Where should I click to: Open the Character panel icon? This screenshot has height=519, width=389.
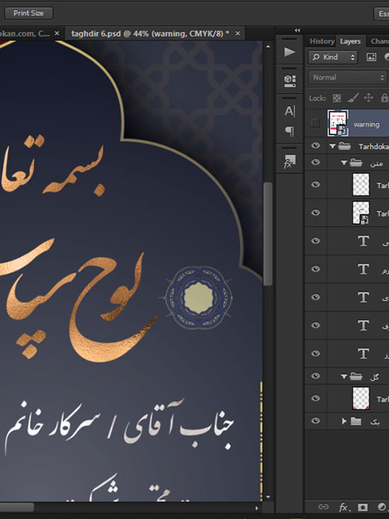tap(289, 111)
